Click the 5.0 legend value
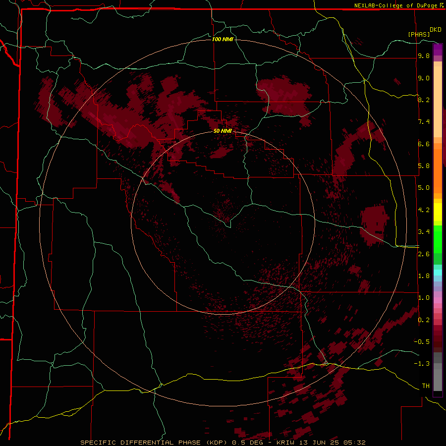 (424, 188)
